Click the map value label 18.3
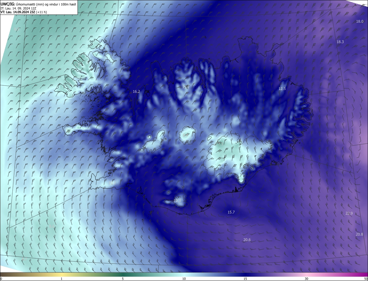 click(340, 42)
